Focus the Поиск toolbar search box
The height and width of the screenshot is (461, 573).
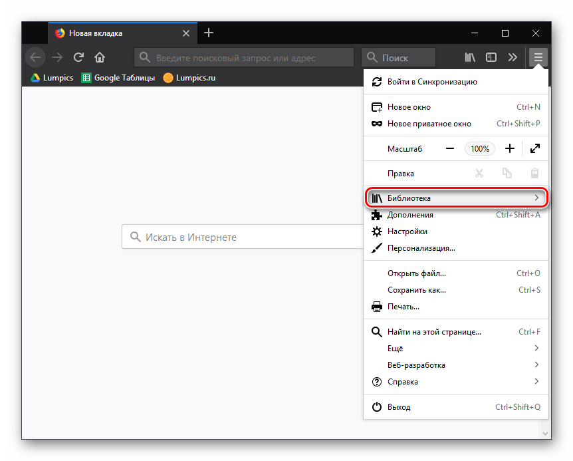click(399, 57)
